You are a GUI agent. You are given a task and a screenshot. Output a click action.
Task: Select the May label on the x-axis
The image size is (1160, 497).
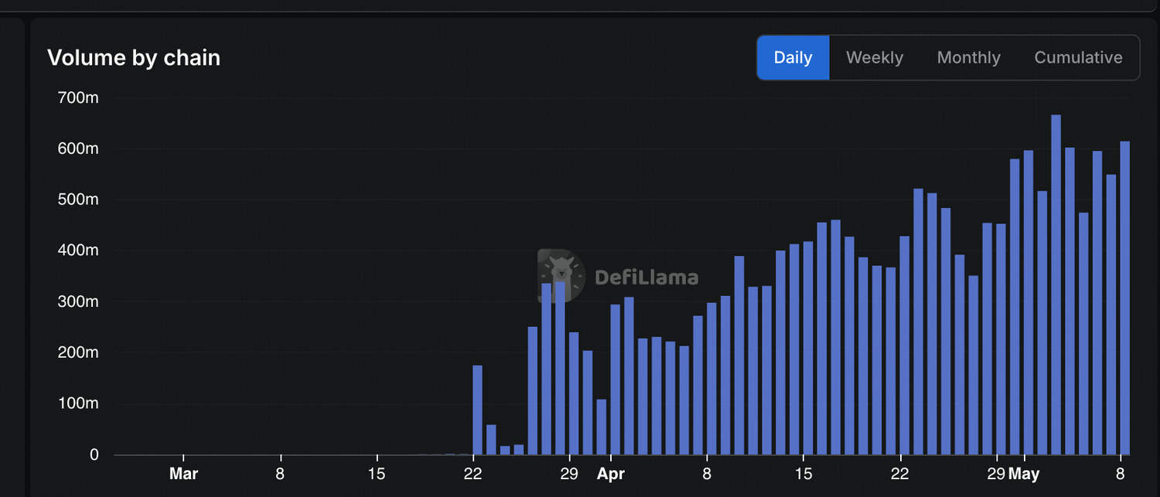click(x=1024, y=474)
